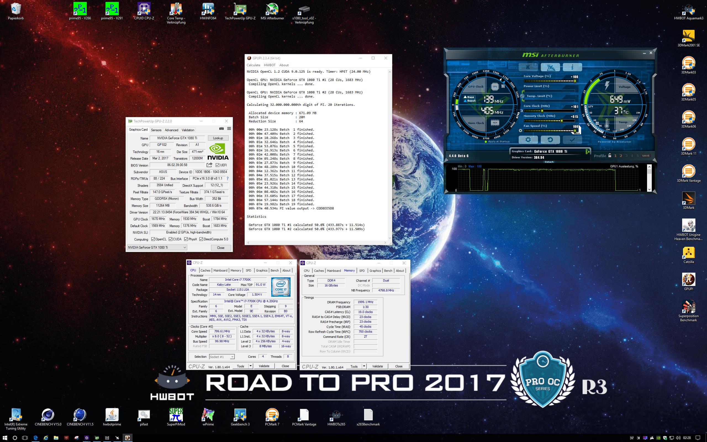Open Socket #1 selection dropdown in CPU-Z
The width and height of the screenshot is (707, 442).
pos(222,357)
